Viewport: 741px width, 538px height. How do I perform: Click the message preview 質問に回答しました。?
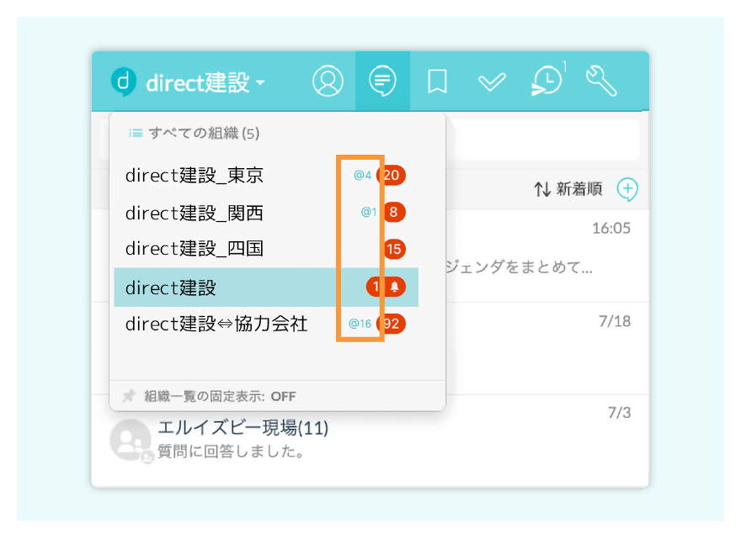[231, 451]
